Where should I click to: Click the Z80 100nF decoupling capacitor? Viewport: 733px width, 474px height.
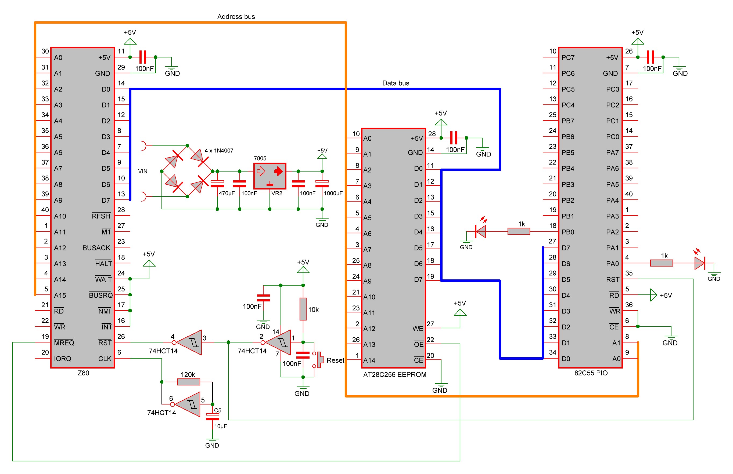[x=143, y=57]
